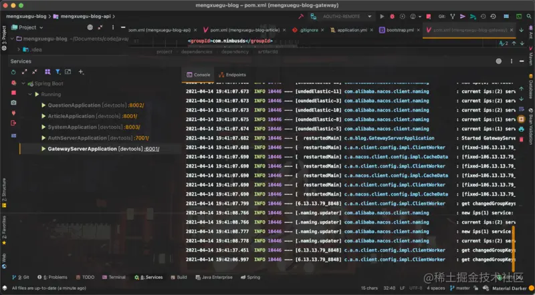Image resolution: width=535 pixels, height=295 pixels.
Task: Click the Build project hammer icon
Action: coord(301,16)
